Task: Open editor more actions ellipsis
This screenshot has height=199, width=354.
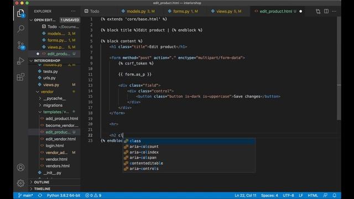Action: (x=334, y=11)
